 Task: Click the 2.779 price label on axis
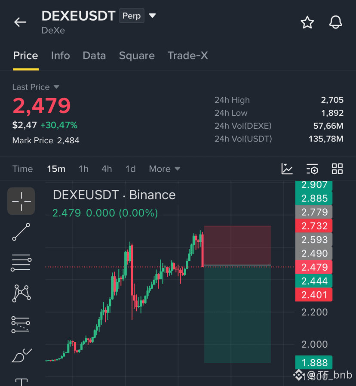coord(314,212)
